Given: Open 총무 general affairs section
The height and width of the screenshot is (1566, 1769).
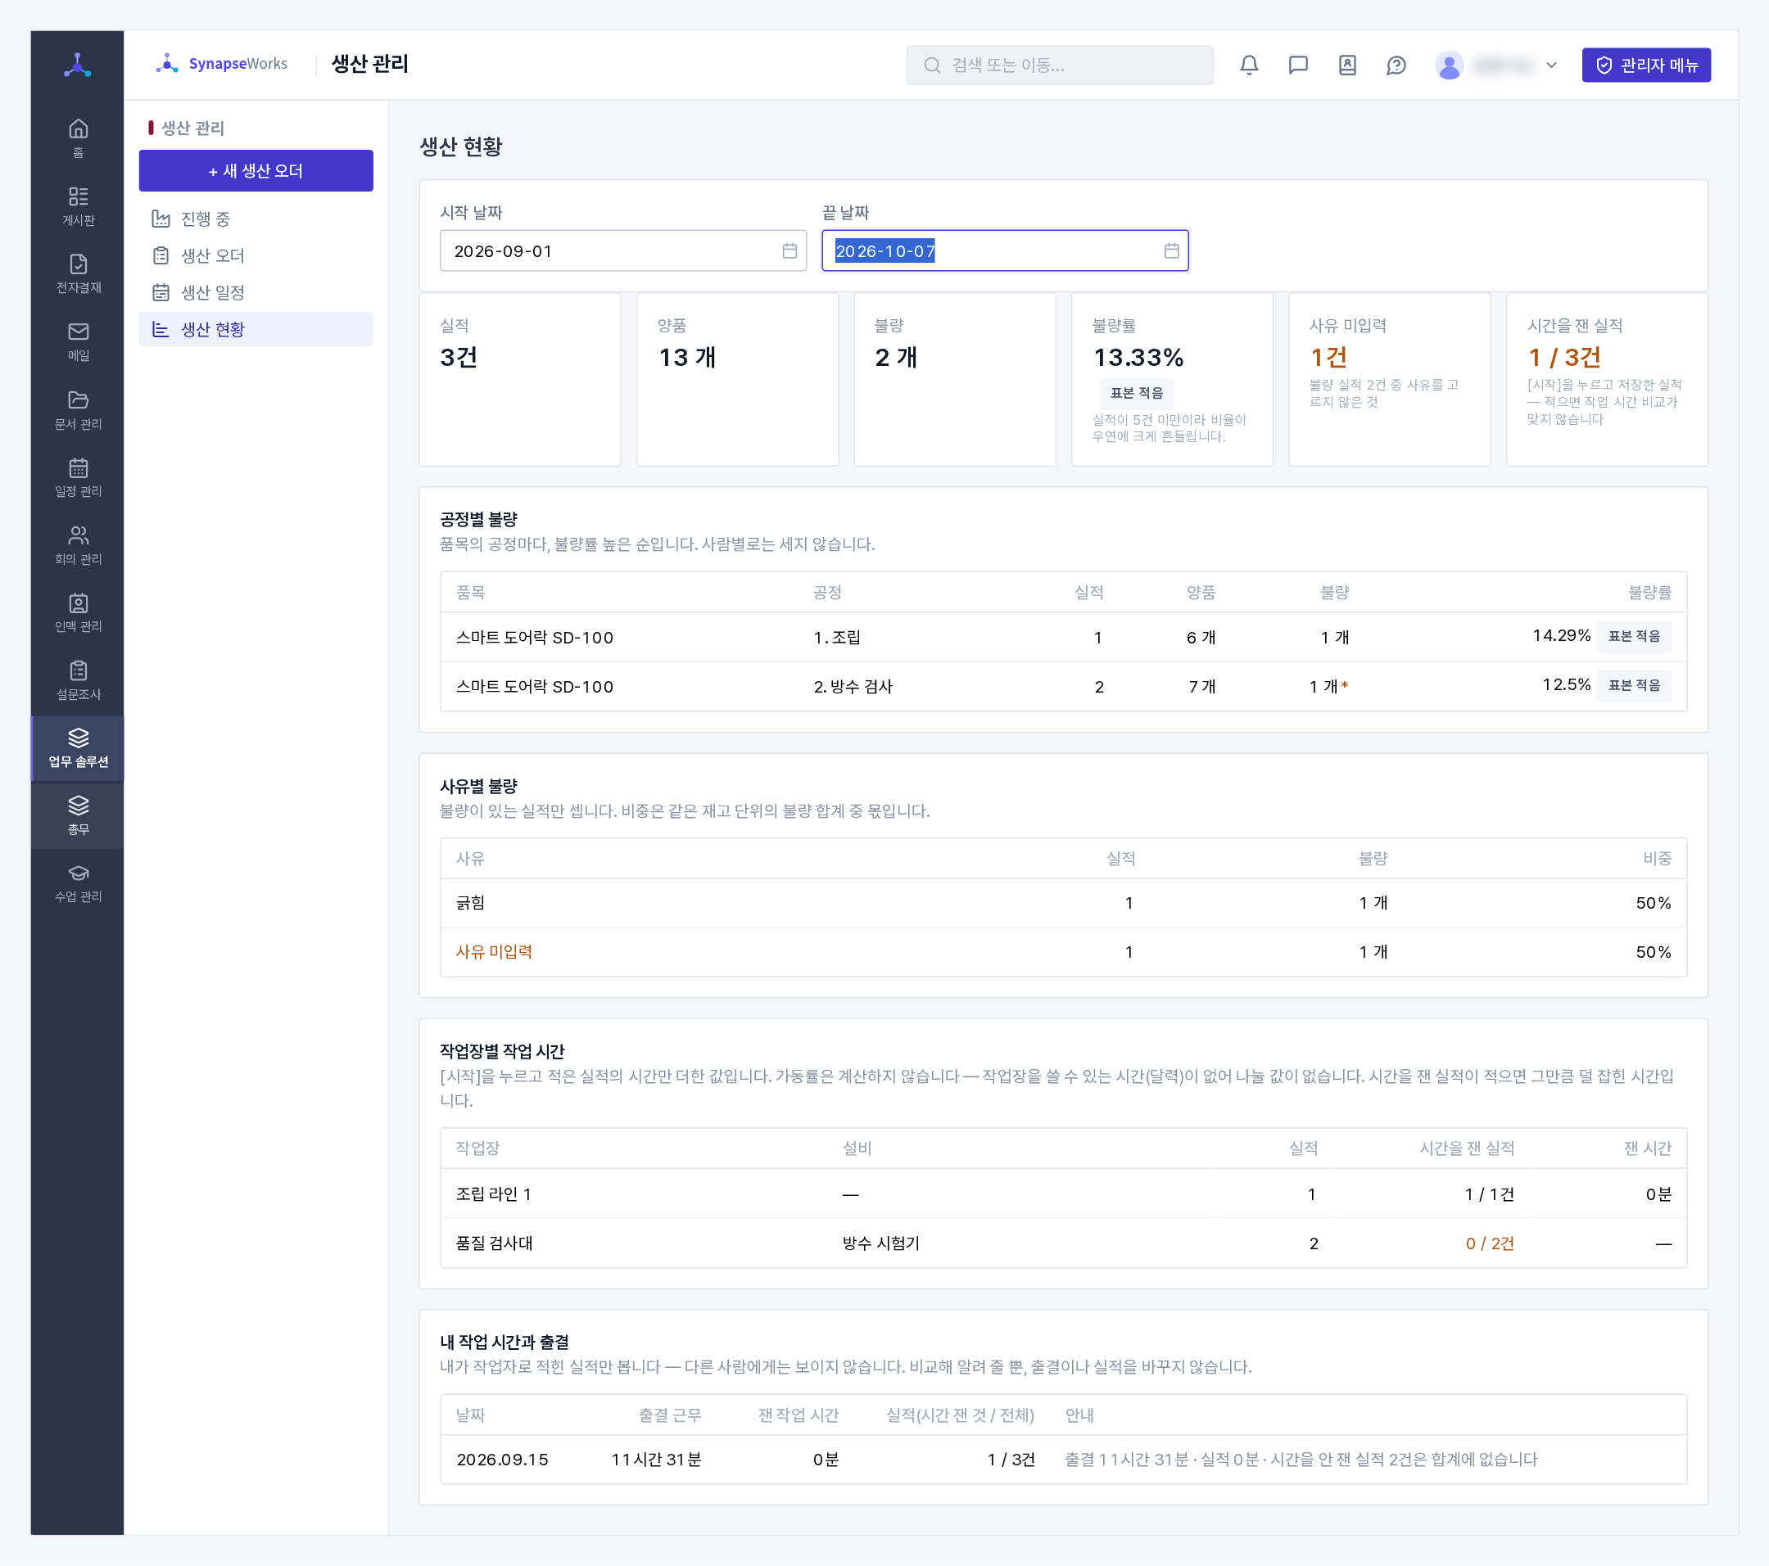Looking at the screenshot, I should point(78,815).
